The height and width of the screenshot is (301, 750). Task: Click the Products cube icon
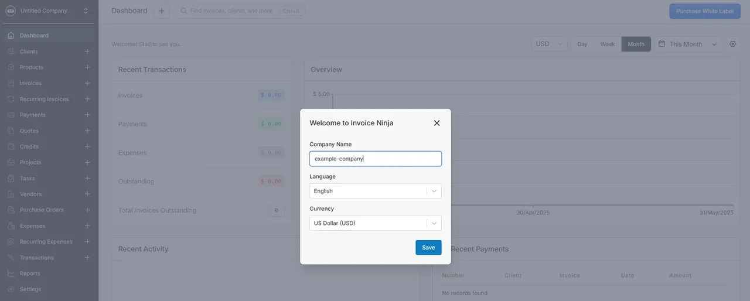coord(11,67)
